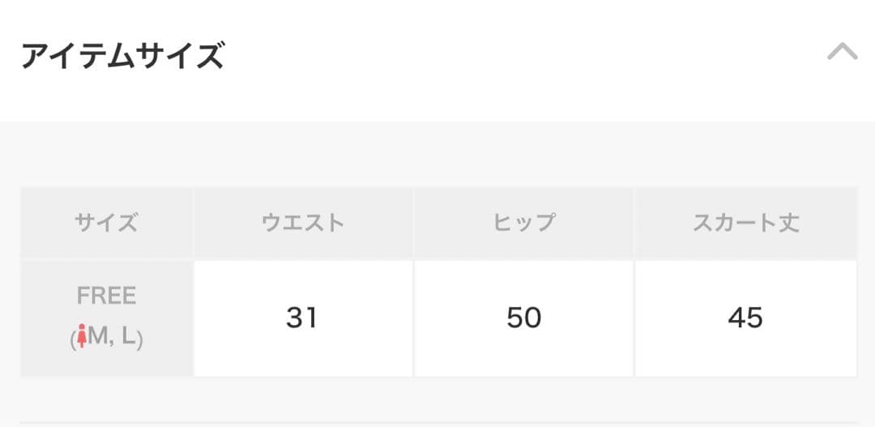
Task: Select the サイズ column header
Action: 106,223
